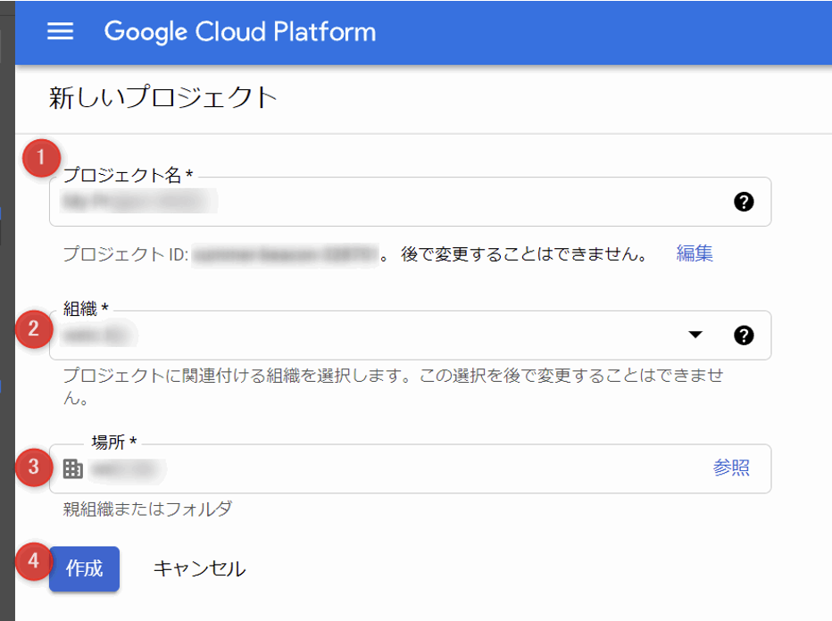
Task: Click the 新しいプロジェクト heading text
Action: pyautogui.click(x=162, y=97)
